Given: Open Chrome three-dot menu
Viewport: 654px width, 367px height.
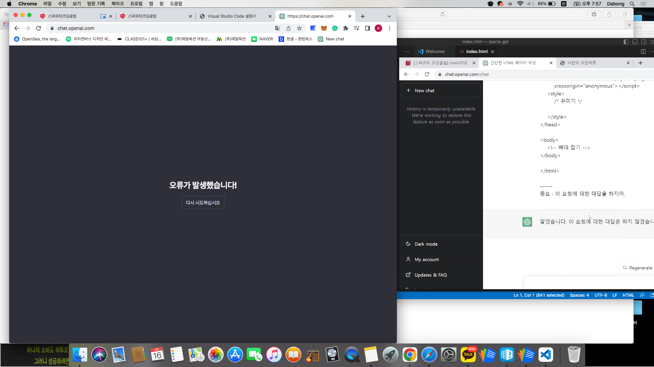Looking at the screenshot, I should [x=389, y=28].
